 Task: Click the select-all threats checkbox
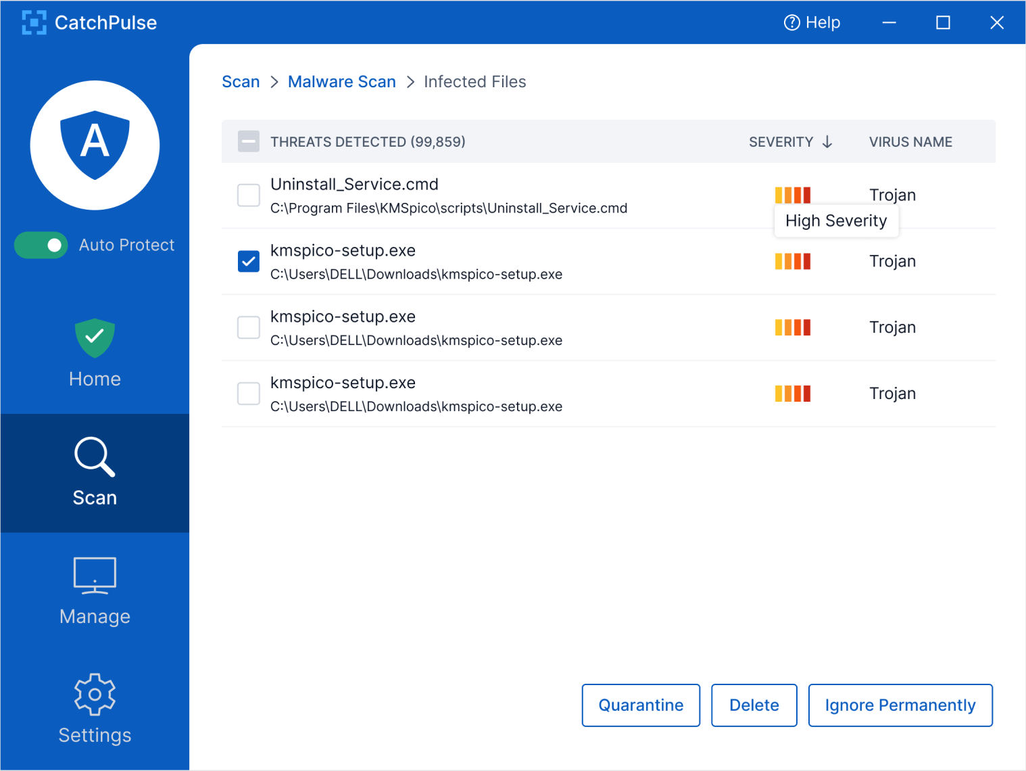pyautogui.click(x=249, y=141)
